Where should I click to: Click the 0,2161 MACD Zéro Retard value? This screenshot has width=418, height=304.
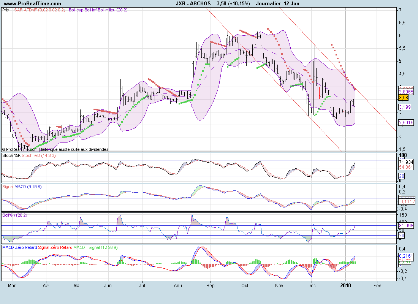[x=406, y=256]
